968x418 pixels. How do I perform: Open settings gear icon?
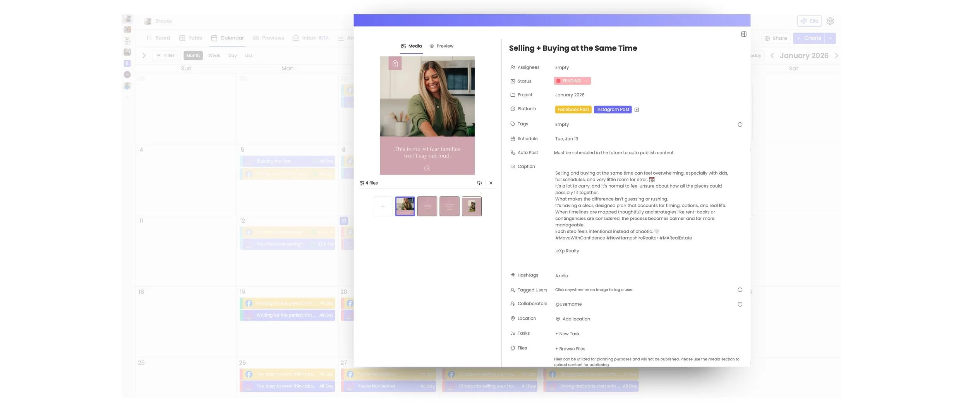830,21
